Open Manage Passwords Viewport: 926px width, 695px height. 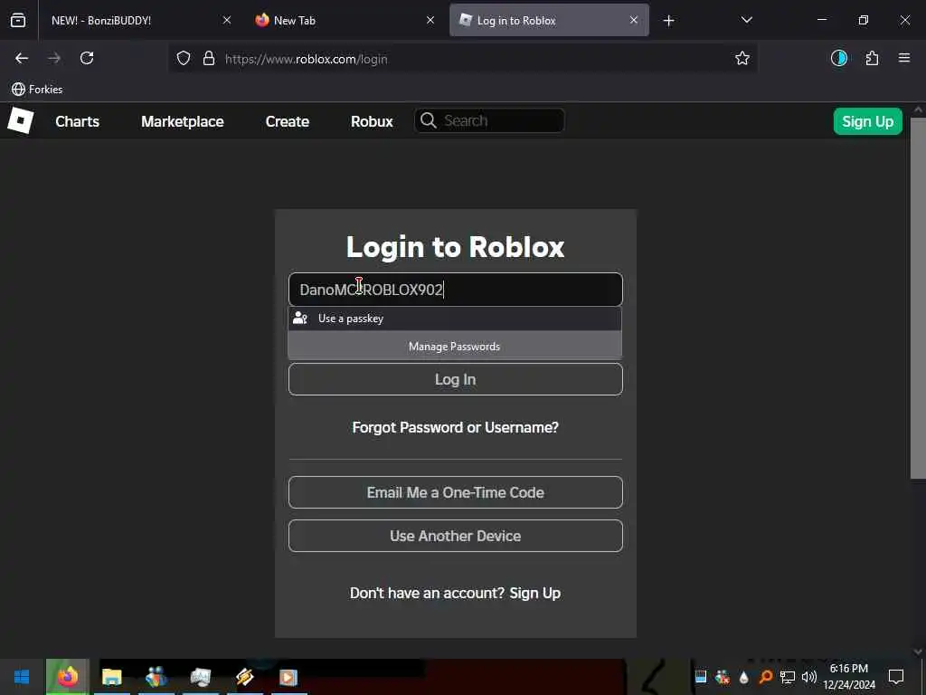click(x=455, y=347)
